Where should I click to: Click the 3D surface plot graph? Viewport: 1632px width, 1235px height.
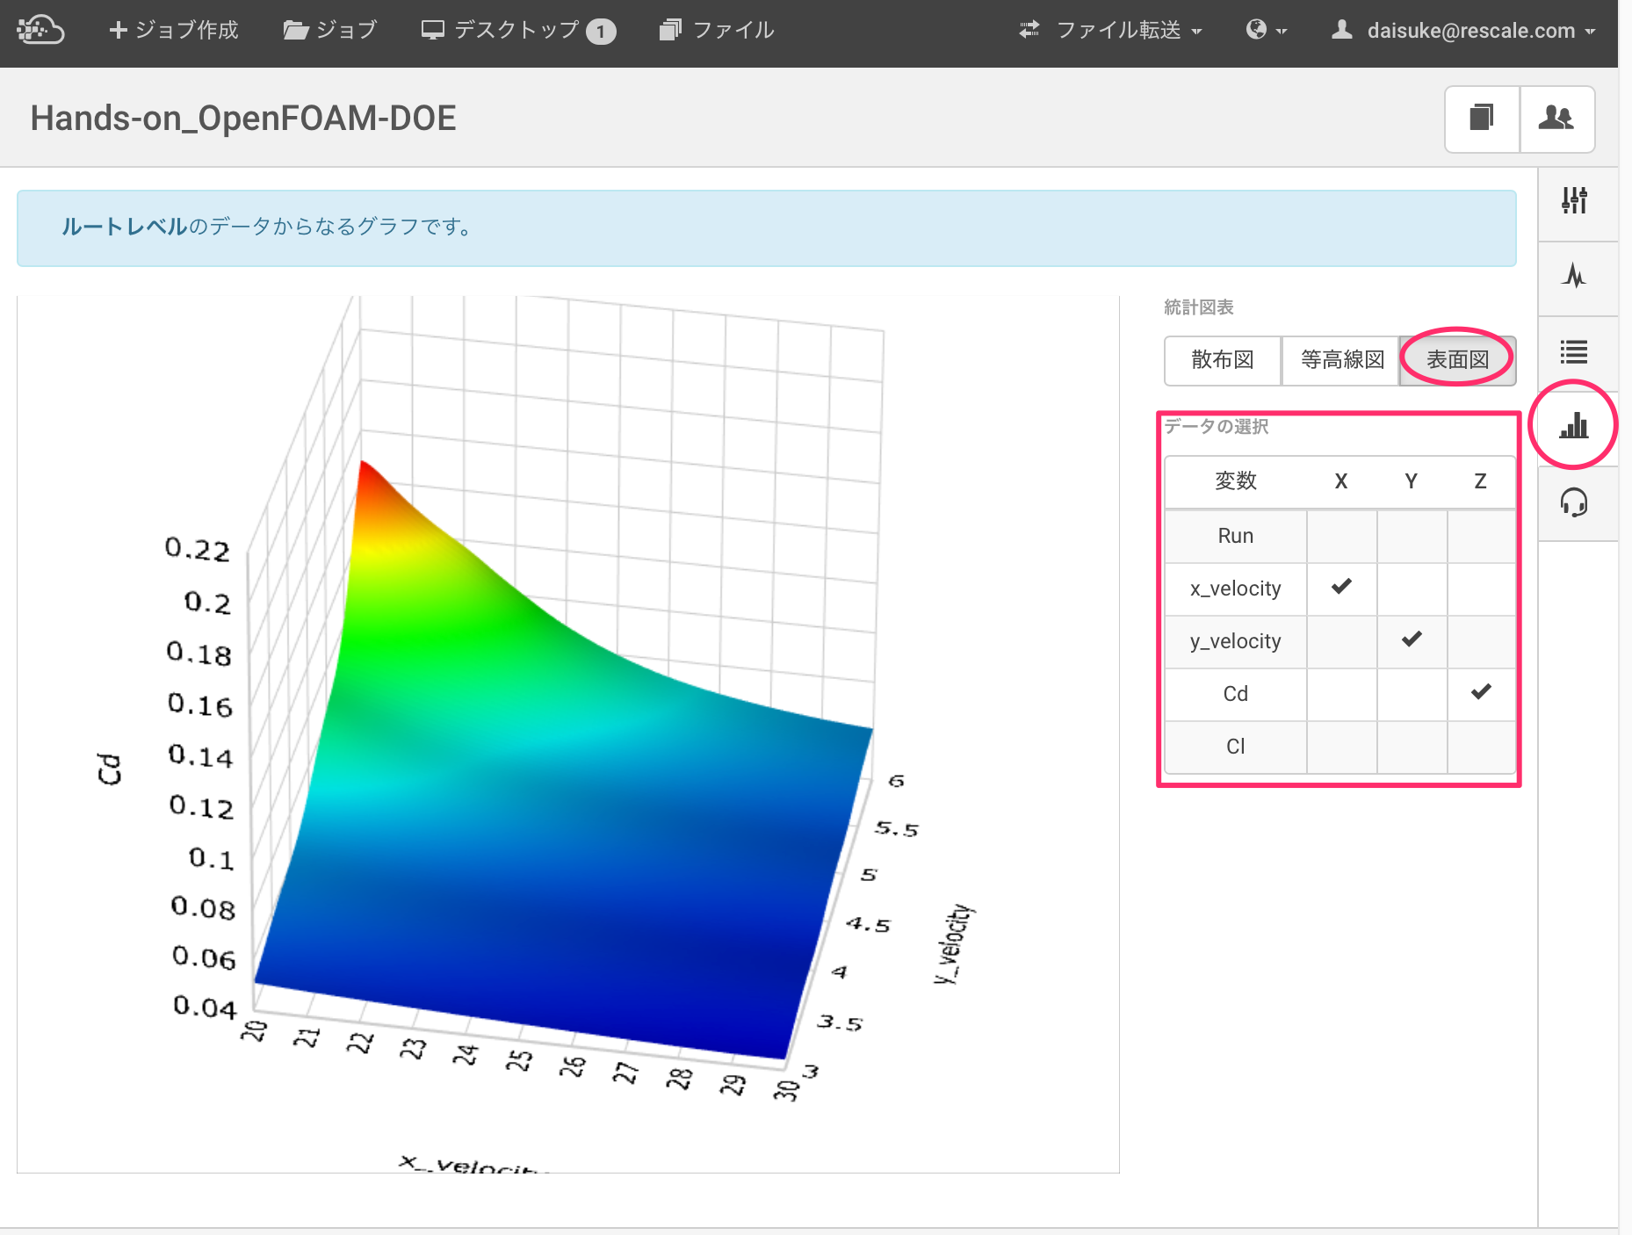[568, 734]
